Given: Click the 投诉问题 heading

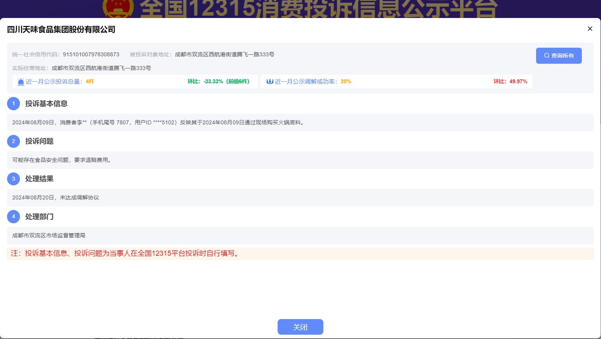Looking at the screenshot, I should click(x=39, y=141).
